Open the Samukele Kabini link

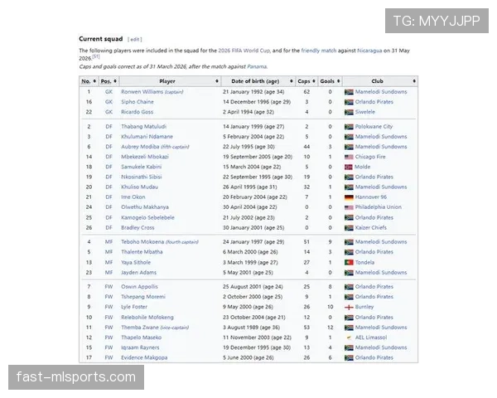coord(142,167)
